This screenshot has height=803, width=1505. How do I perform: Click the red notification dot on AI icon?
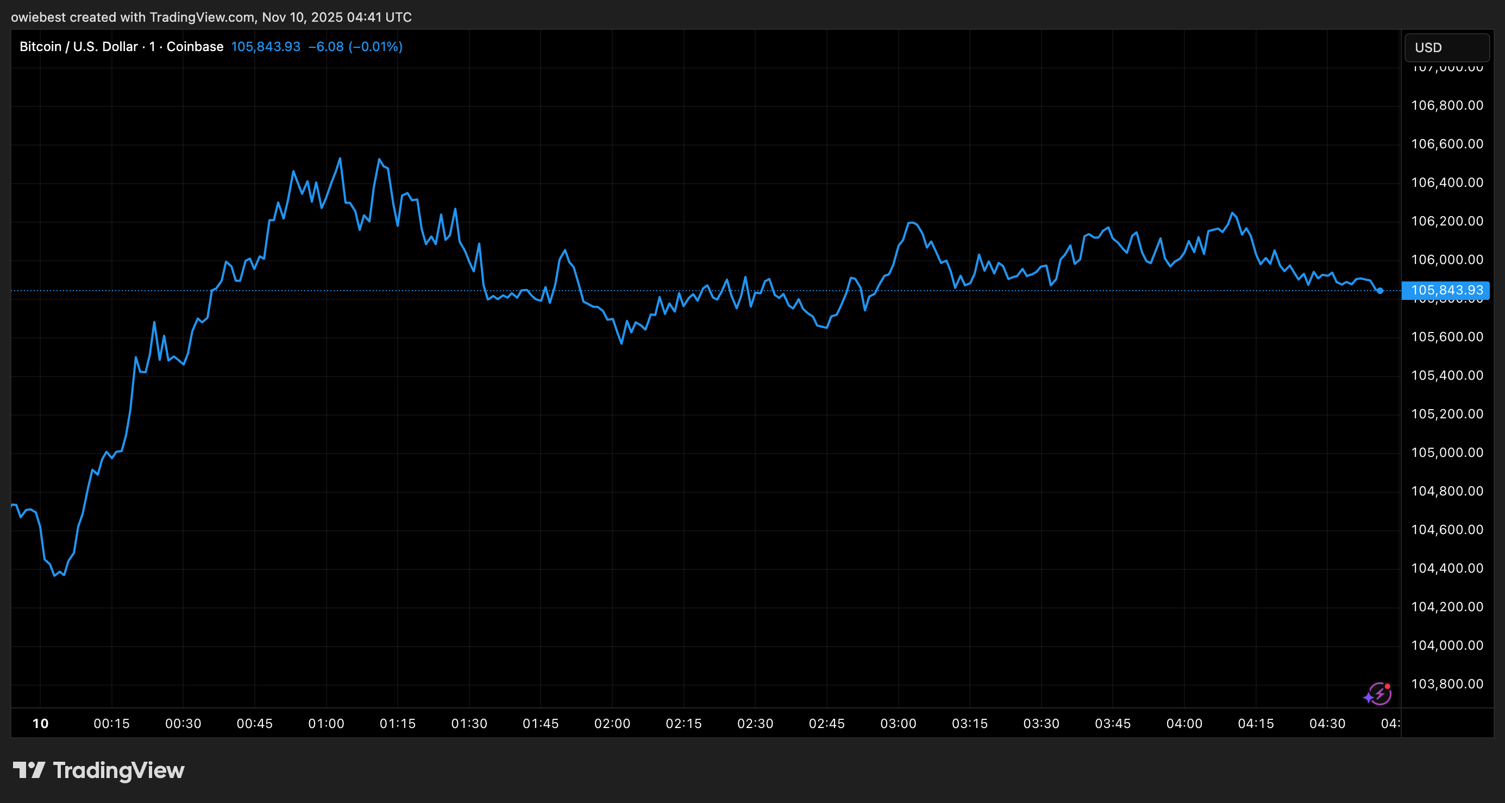[1388, 686]
